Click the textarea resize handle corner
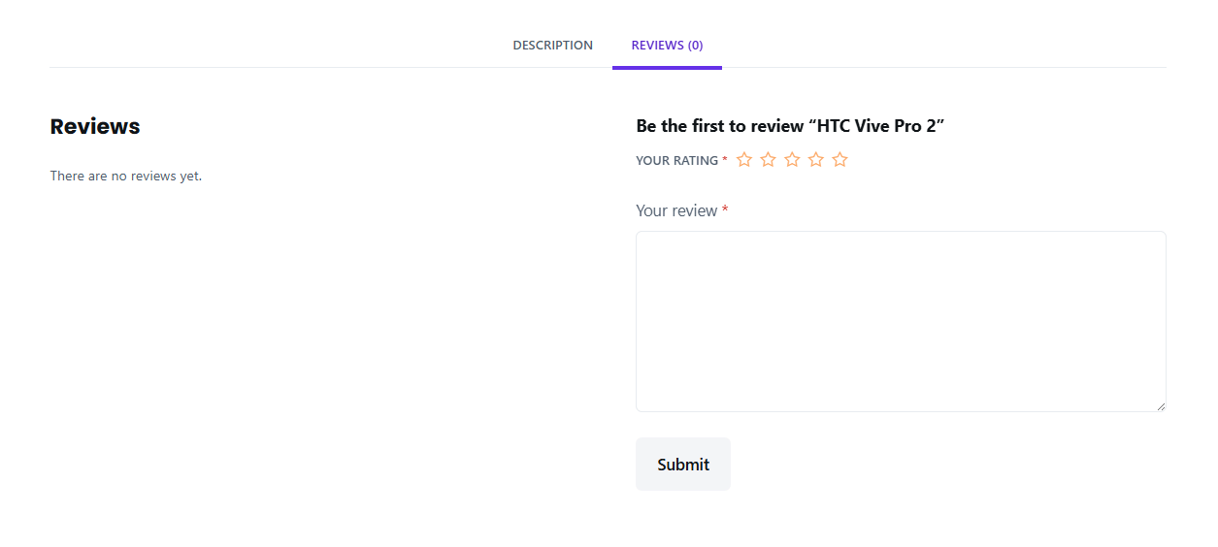This screenshot has height=547, width=1218. (1161, 406)
